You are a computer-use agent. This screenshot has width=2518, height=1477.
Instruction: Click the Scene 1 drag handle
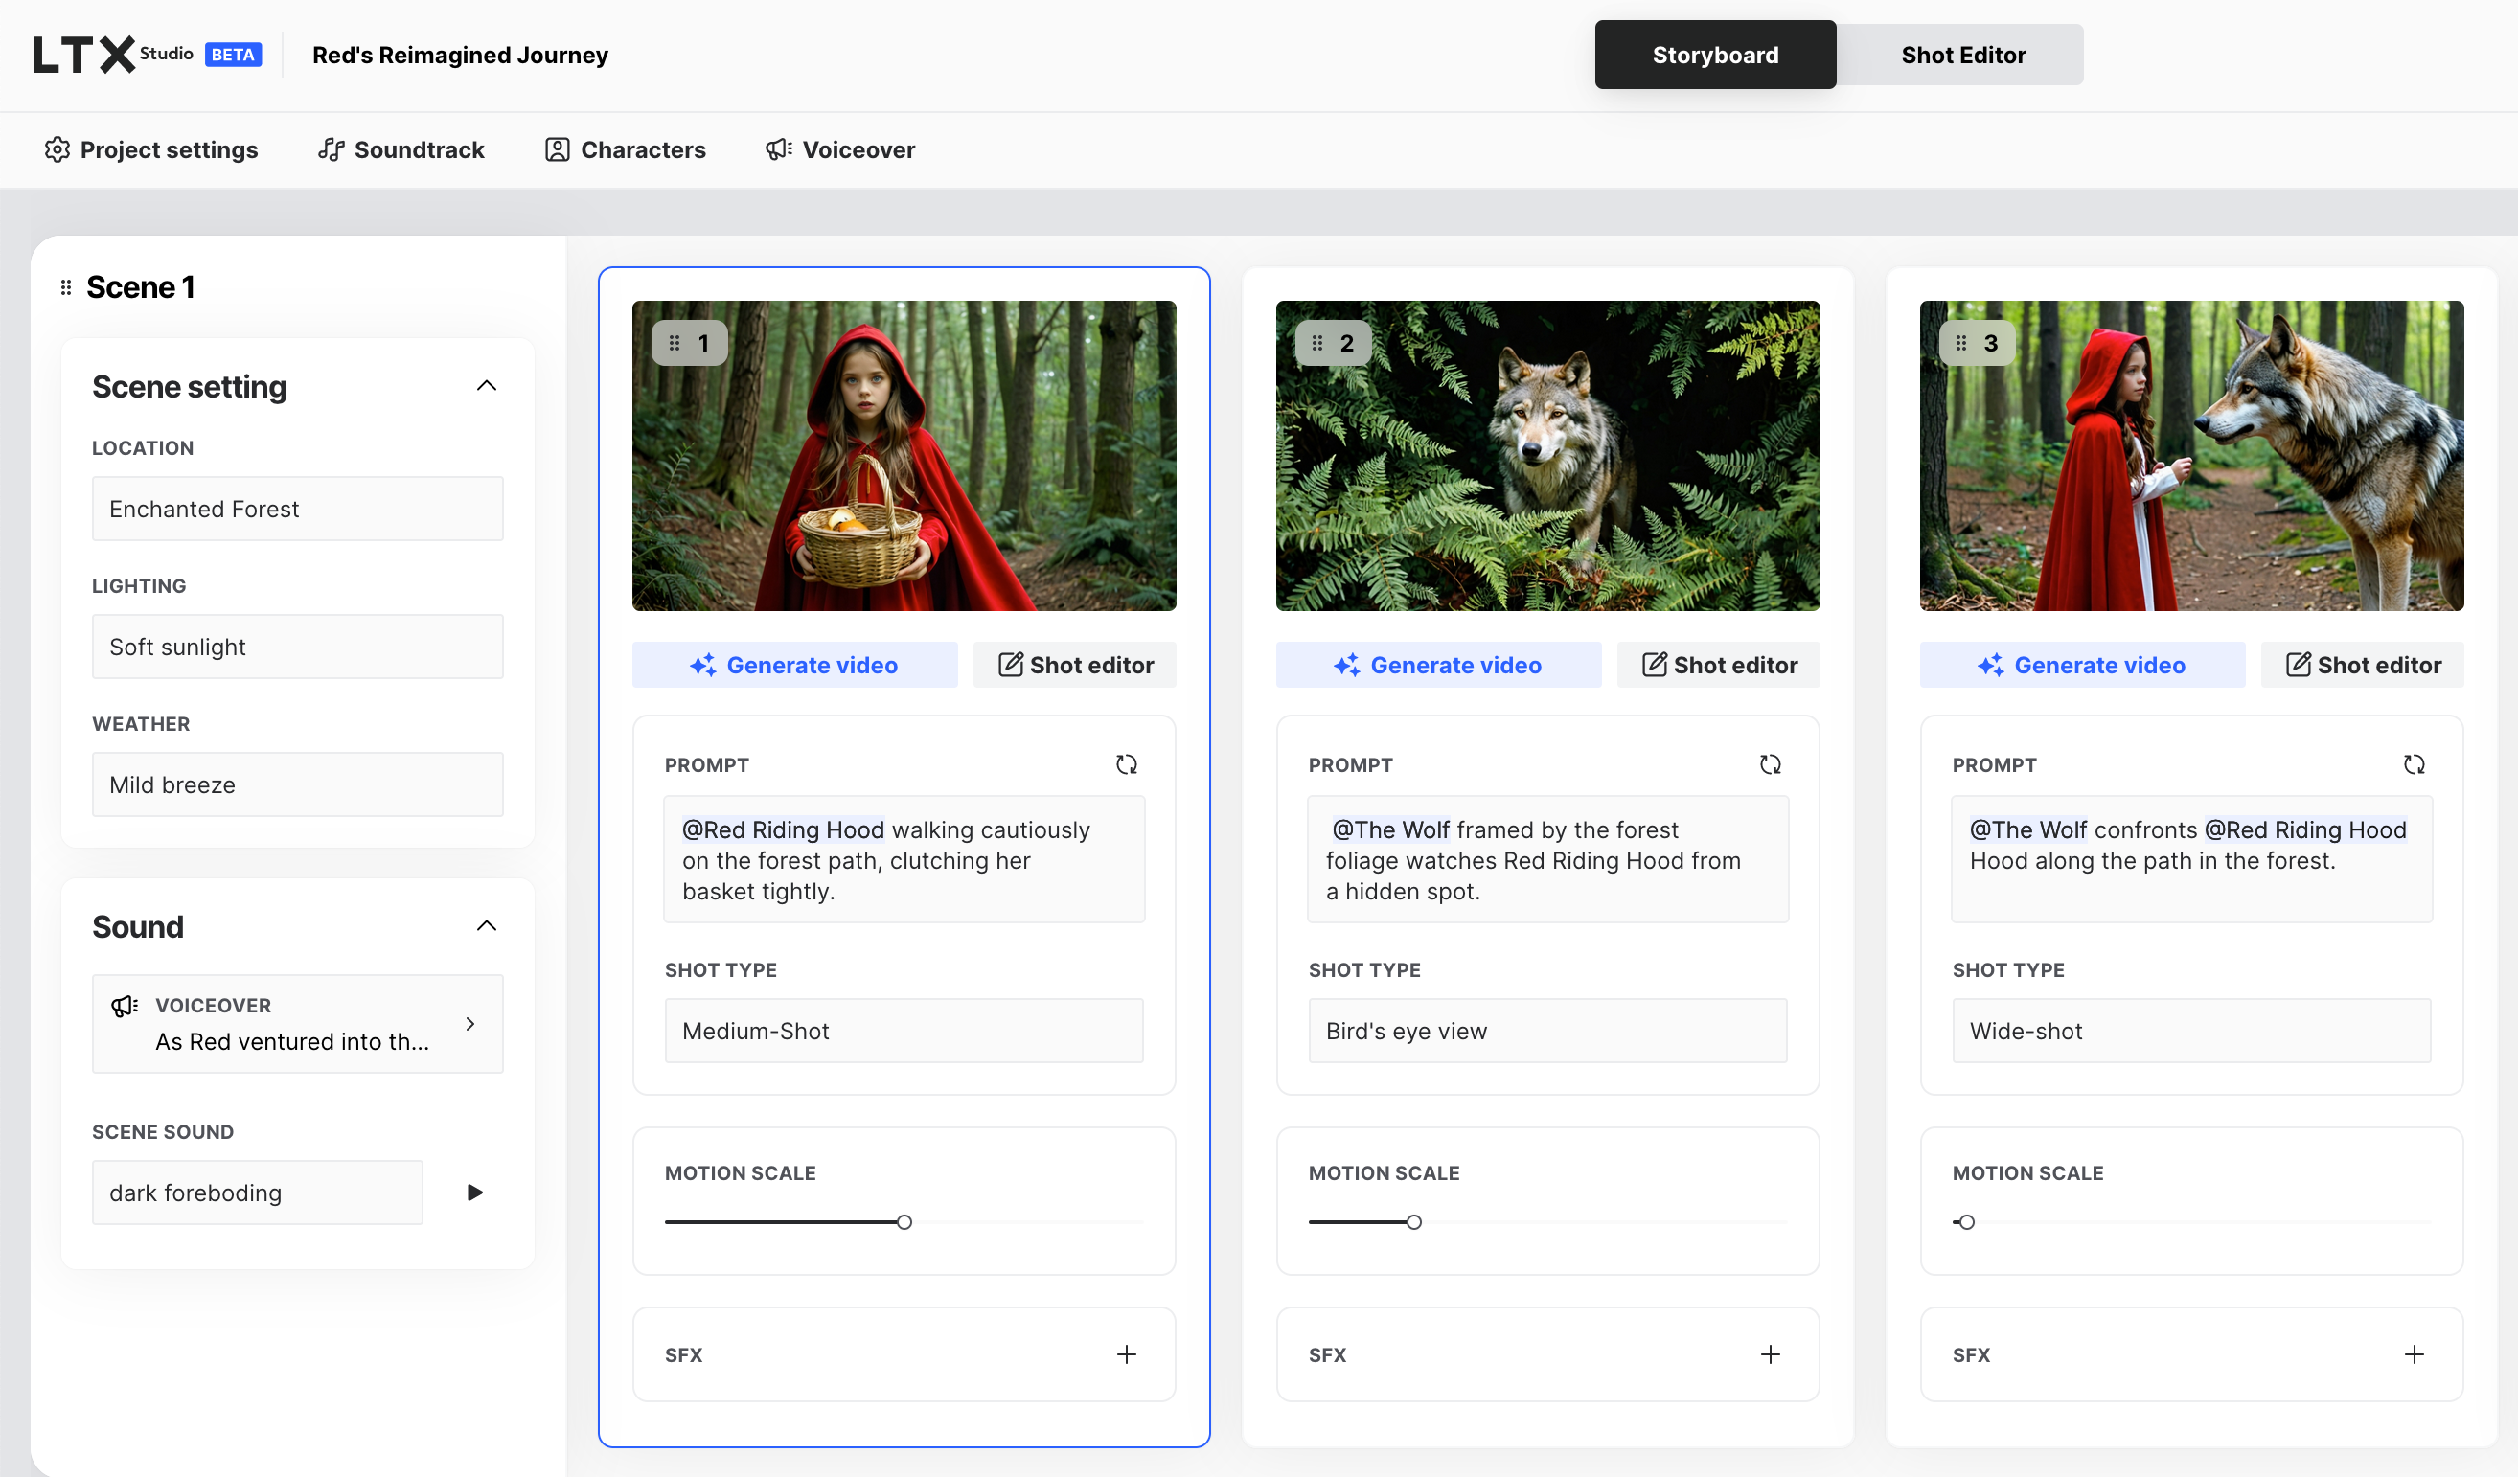pyautogui.click(x=66, y=287)
